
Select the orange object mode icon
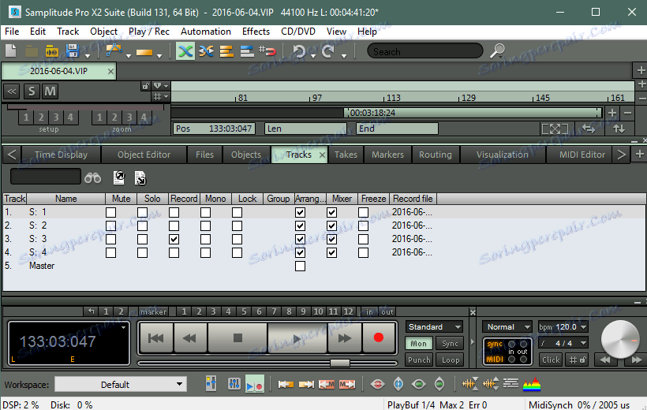[x=144, y=52]
